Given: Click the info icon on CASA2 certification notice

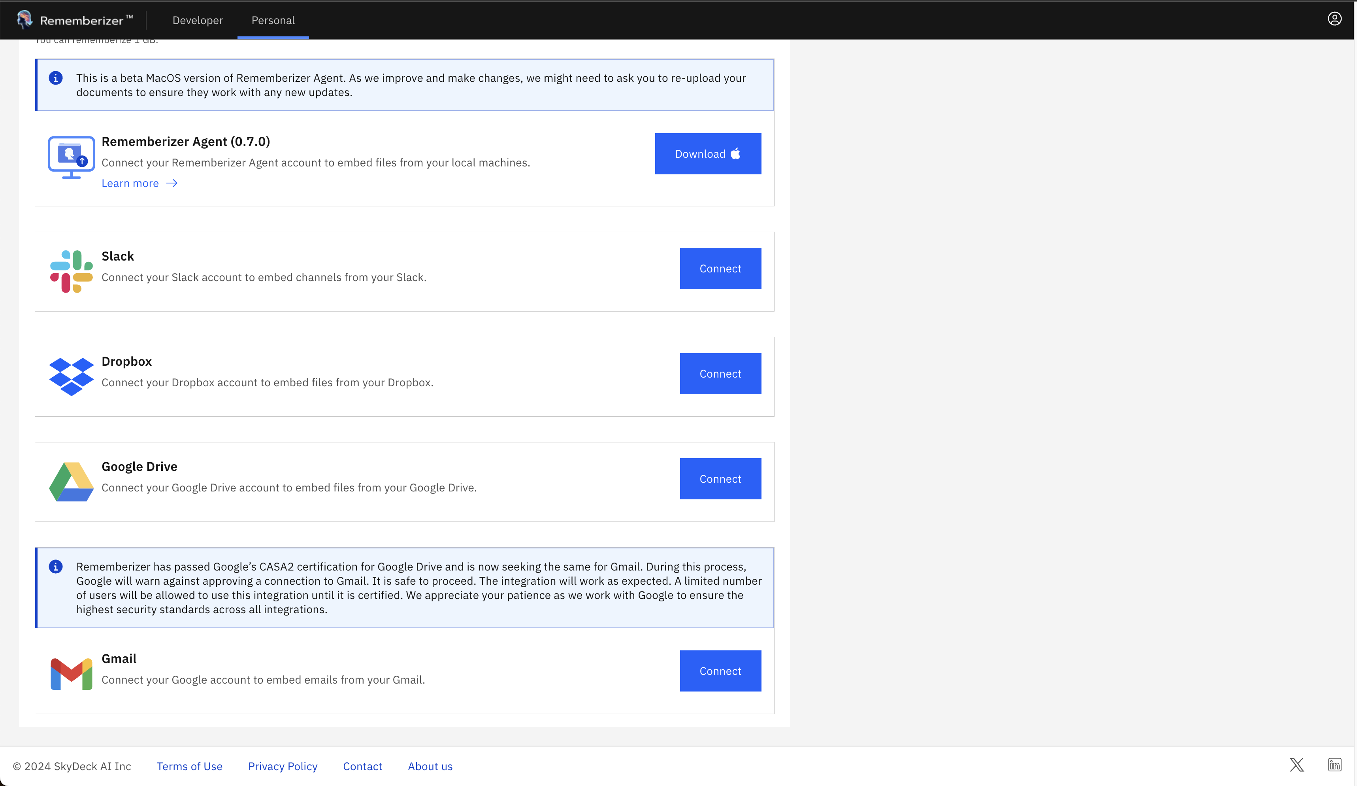Looking at the screenshot, I should tap(55, 567).
